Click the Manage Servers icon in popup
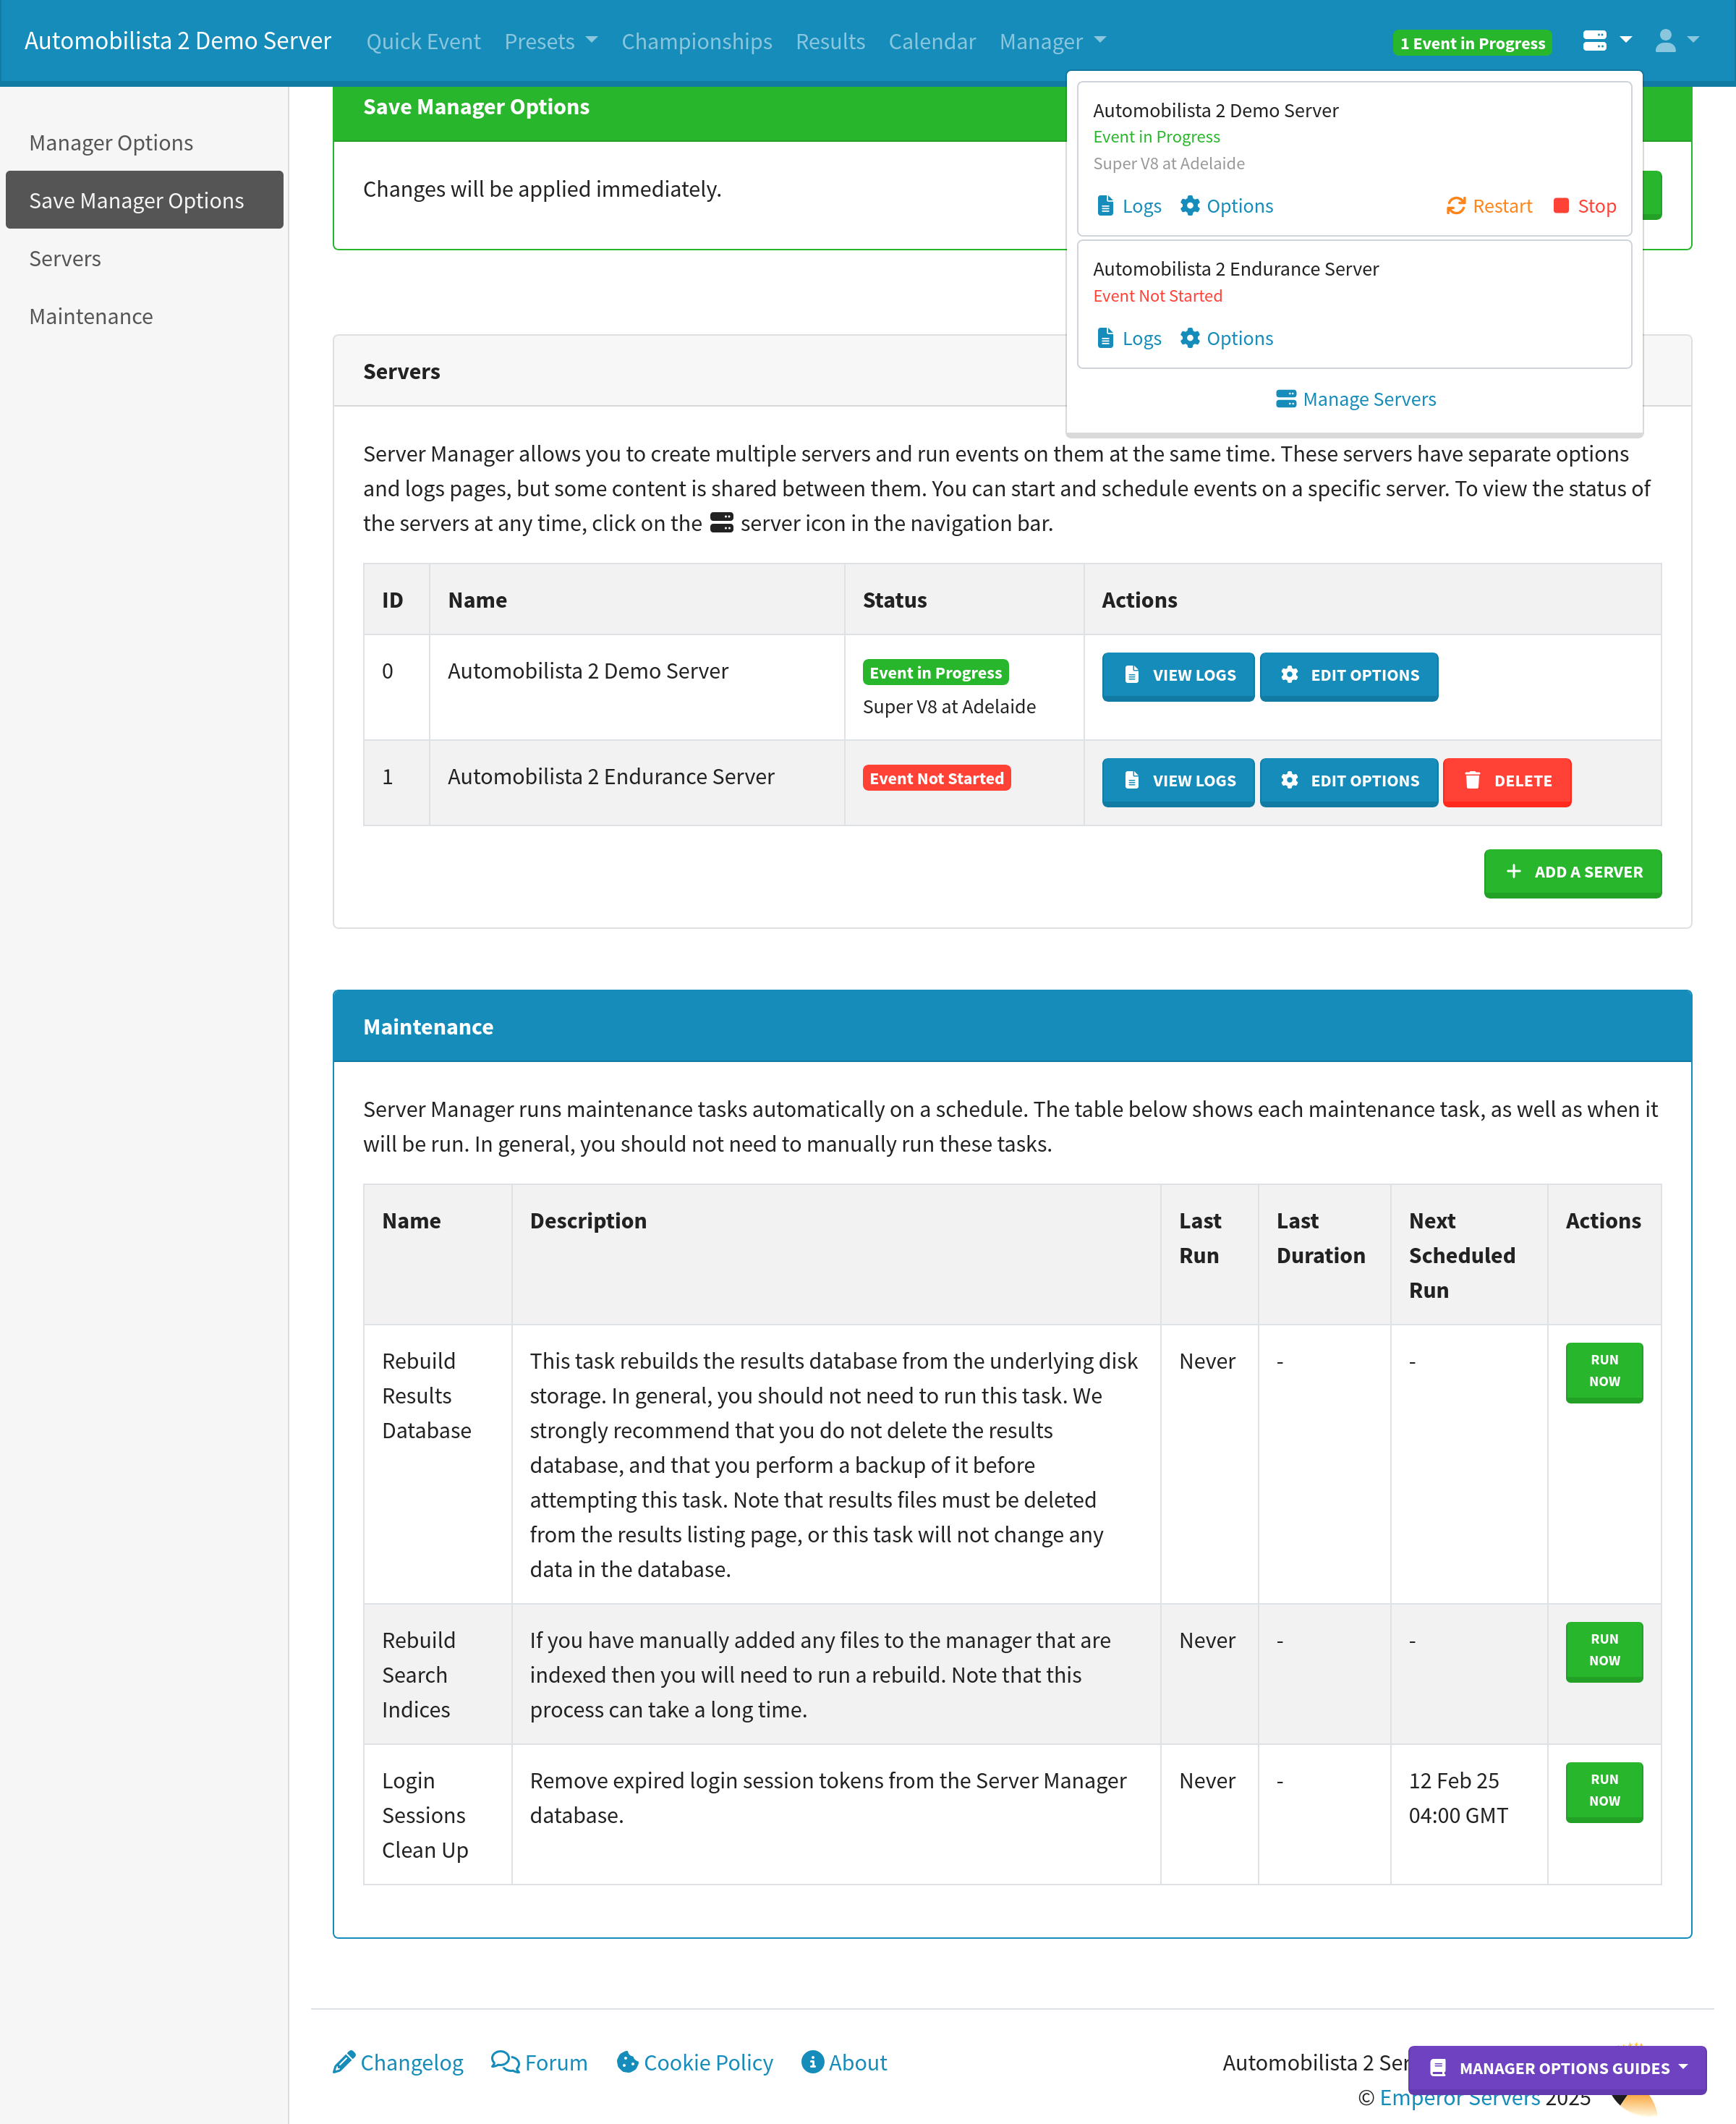Screen dimensions: 1736x2124 (1286, 399)
